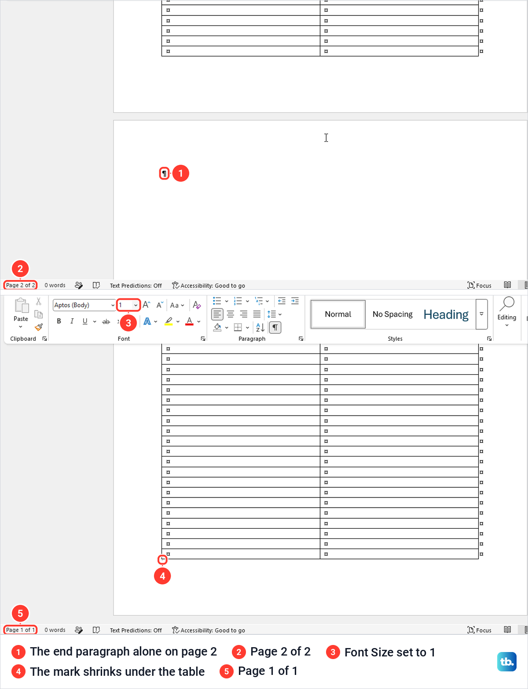Click the line spacing icon
Screen dimensions: 528x689
click(x=271, y=314)
